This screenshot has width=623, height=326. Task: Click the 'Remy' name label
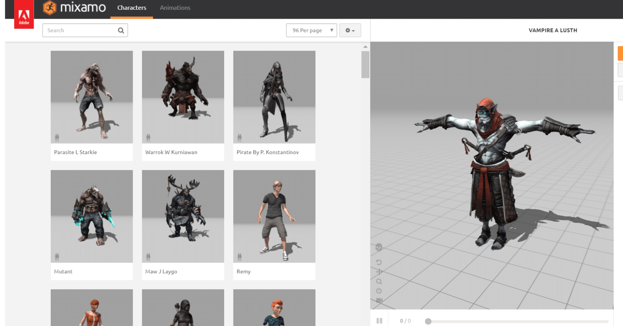243,272
